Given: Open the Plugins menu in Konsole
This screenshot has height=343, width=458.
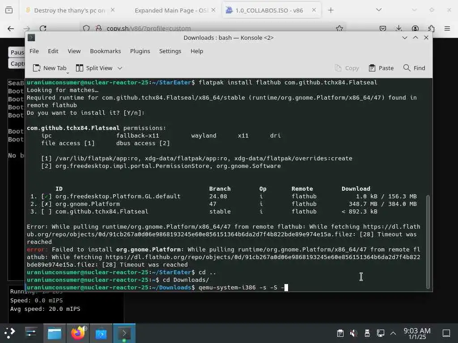Looking at the screenshot, I should 140,51.
